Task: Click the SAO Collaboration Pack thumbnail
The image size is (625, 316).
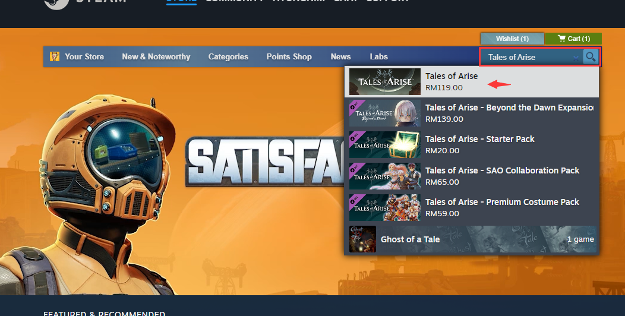Action: 384,176
